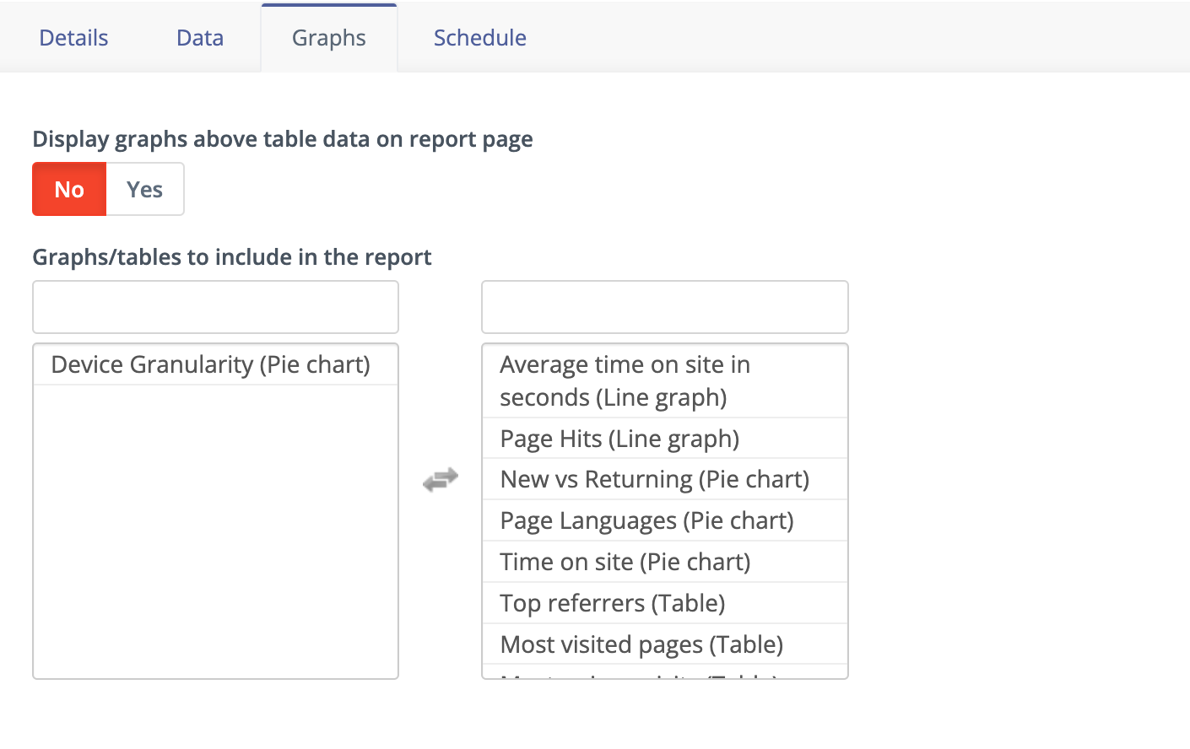The height and width of the screenshot is (749, 1190).
Task: Click the 'Display graphs above table data' label
Action: pos(282,138)
